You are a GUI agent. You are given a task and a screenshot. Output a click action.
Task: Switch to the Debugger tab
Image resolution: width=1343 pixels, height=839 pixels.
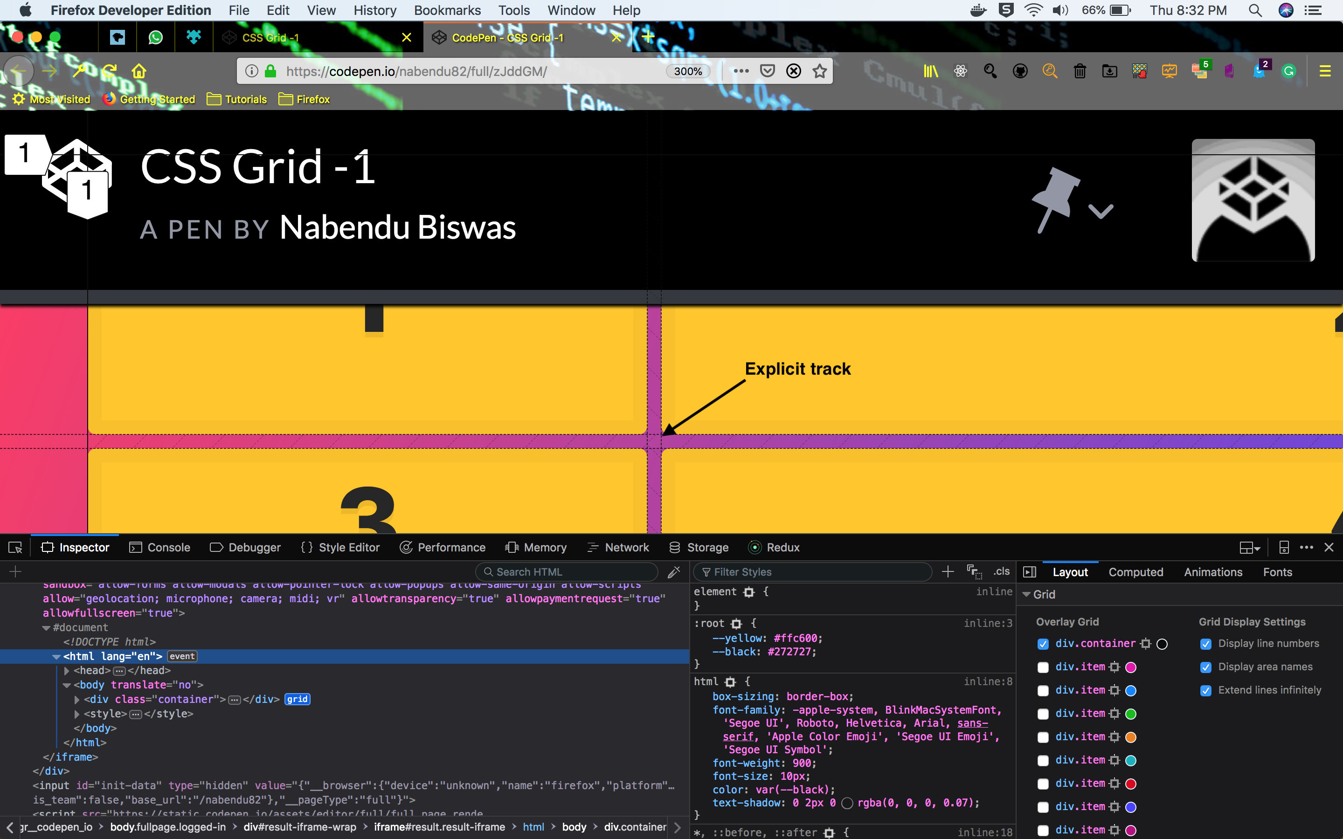point(245,548)
